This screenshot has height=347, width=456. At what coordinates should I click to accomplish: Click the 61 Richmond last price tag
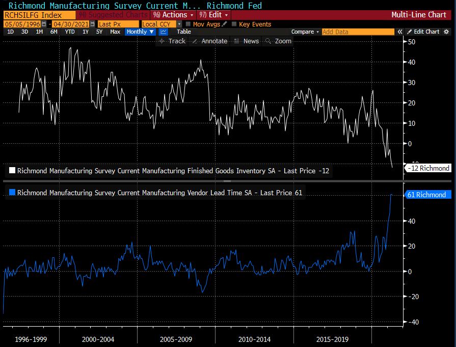pos(427,195)
